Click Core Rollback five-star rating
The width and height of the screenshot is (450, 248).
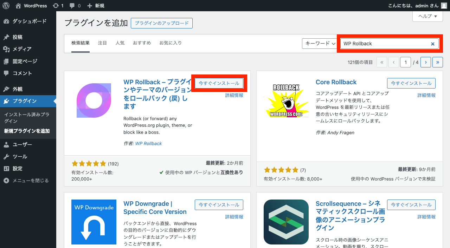281,170
